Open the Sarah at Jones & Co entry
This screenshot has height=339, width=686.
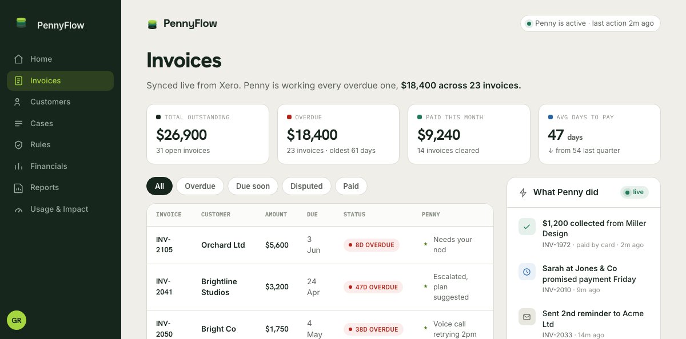(584, 279)
